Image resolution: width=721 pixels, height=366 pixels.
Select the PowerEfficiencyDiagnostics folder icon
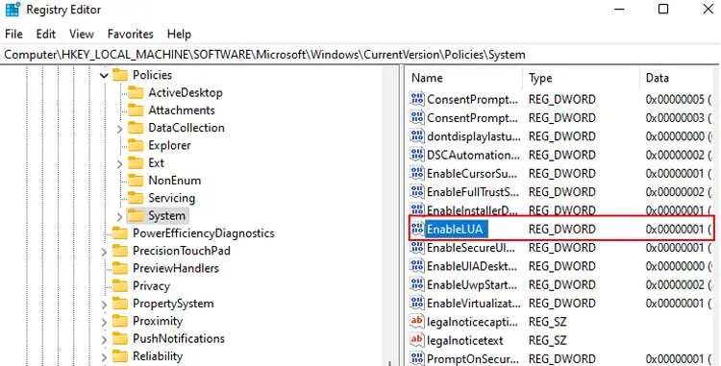119,233
